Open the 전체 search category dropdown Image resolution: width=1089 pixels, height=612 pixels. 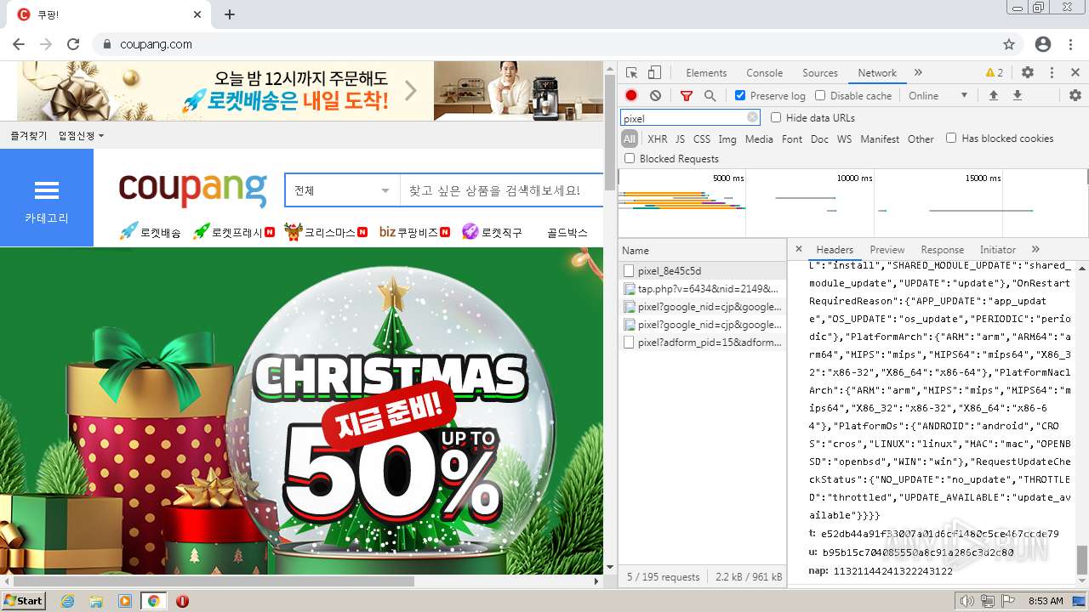[342, 190]
